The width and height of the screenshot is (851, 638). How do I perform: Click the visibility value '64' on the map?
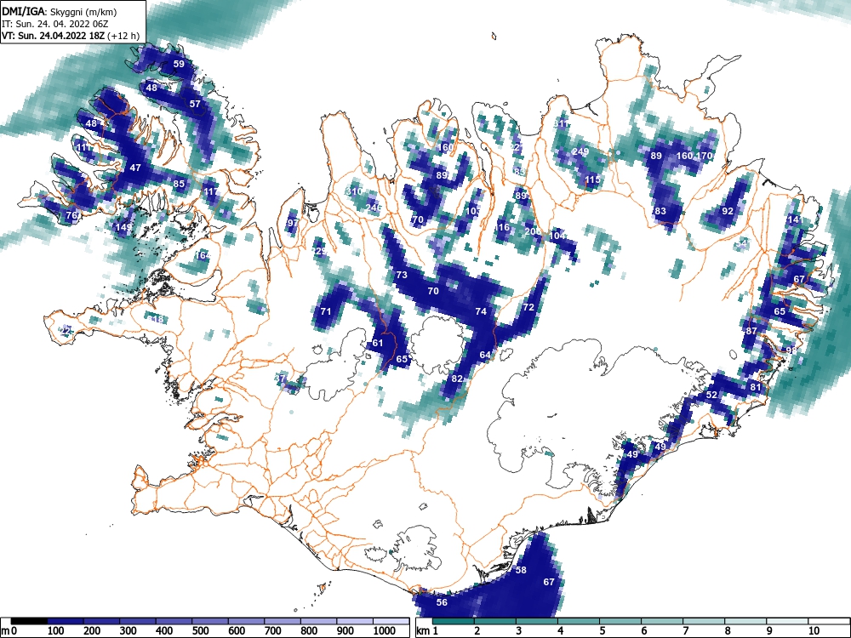point(485,355)
